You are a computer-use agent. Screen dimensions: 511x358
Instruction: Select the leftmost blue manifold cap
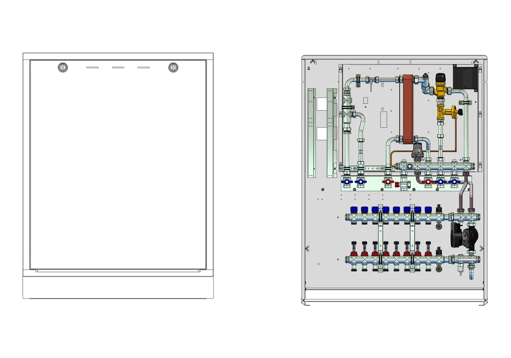[353, 209]
